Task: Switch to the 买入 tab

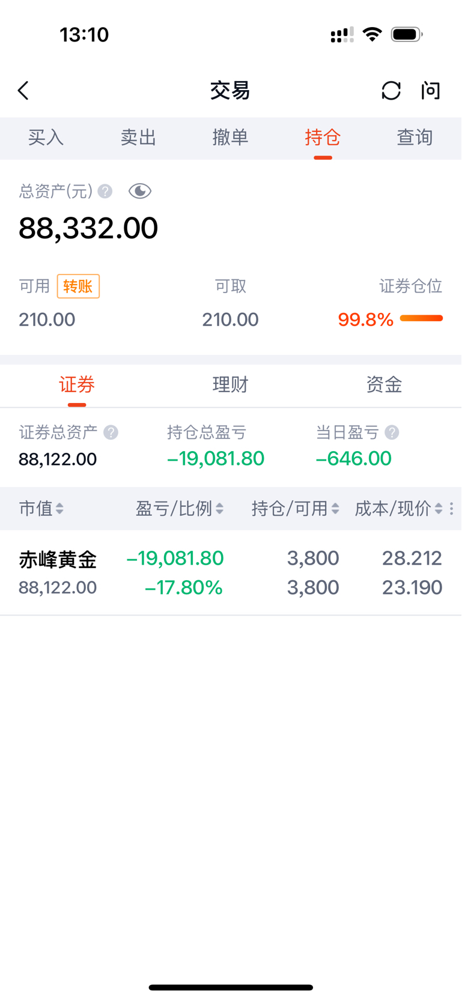Action: point(46,138)
